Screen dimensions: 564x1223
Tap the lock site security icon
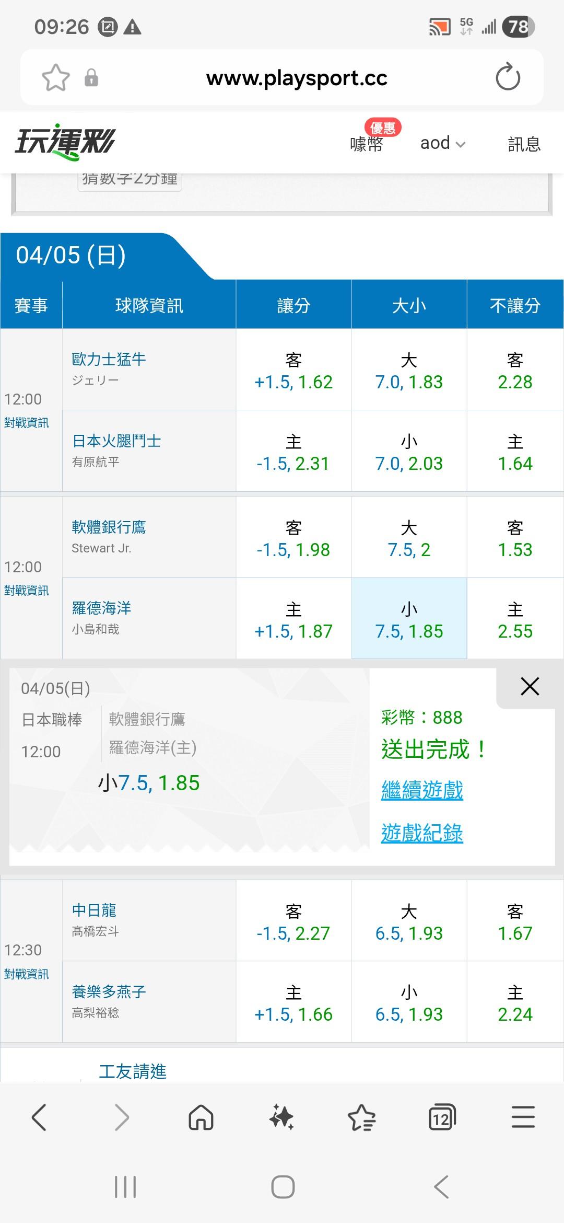(x=91, y=78)
